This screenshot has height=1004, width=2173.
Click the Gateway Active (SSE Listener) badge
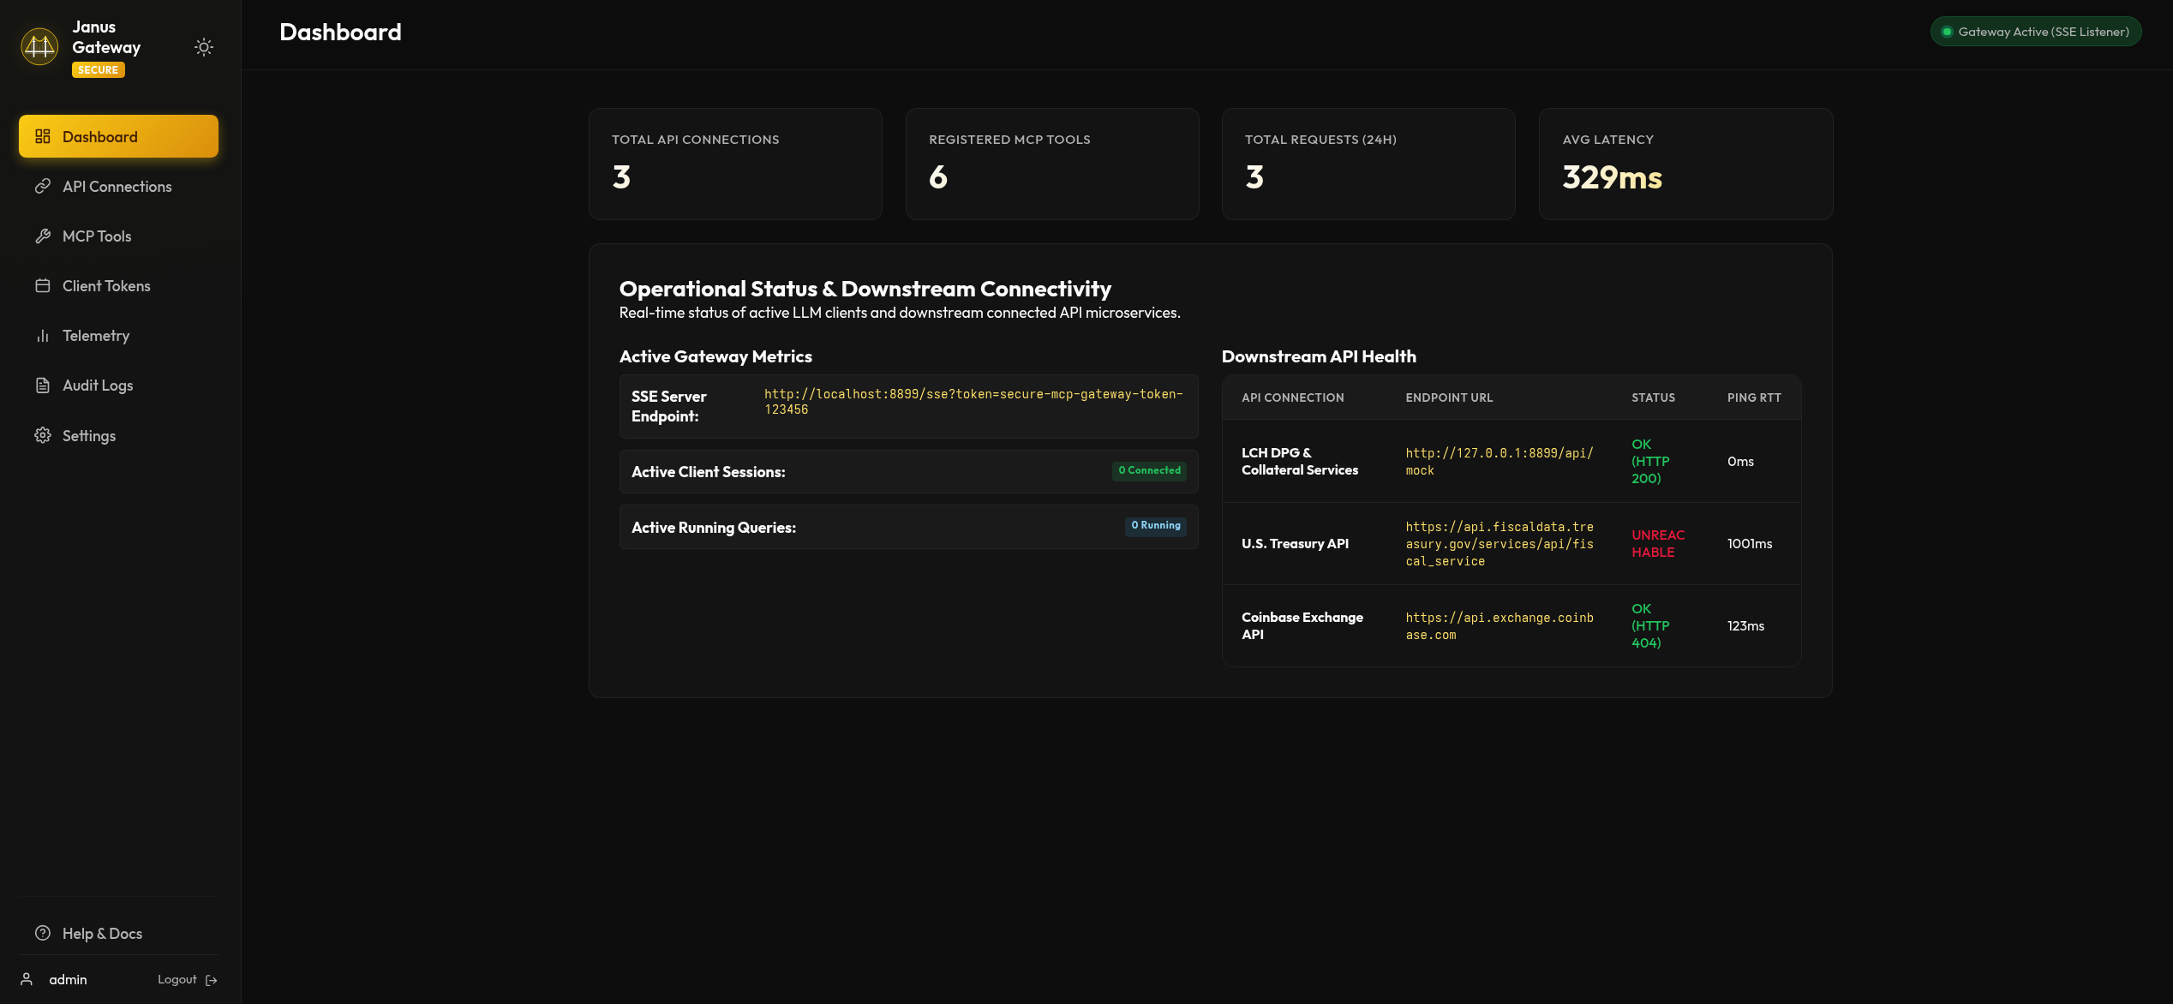(x=2036, y=32)
